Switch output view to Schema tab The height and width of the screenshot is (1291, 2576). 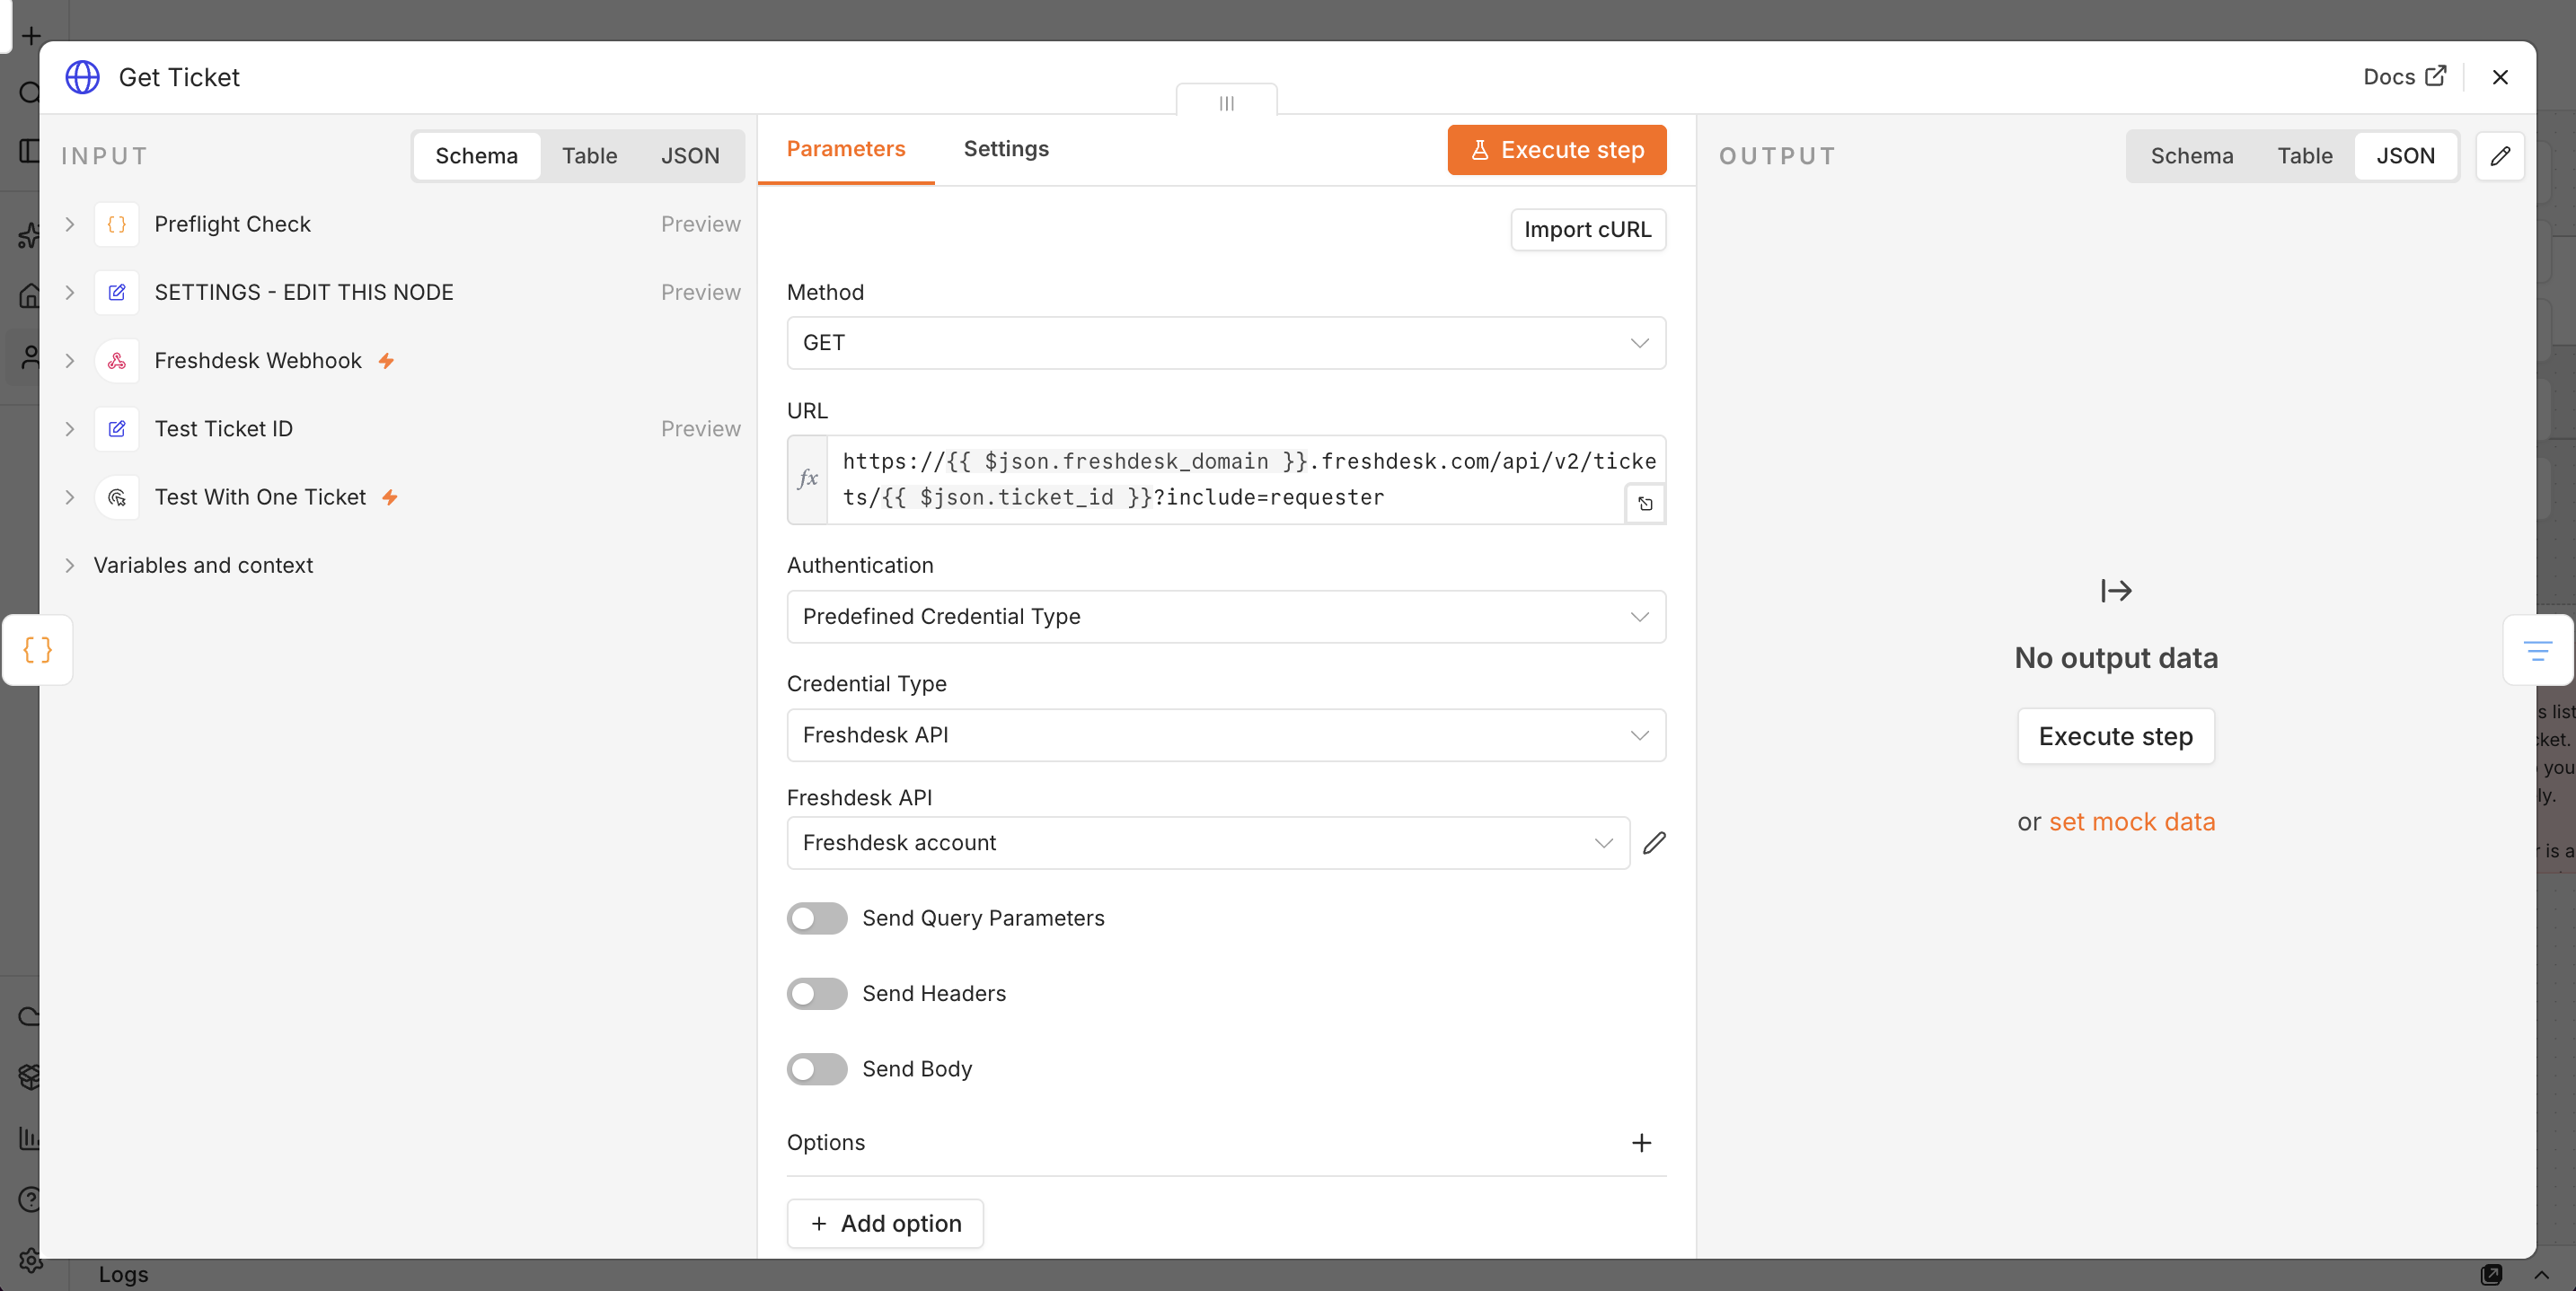pos(2192,156)
